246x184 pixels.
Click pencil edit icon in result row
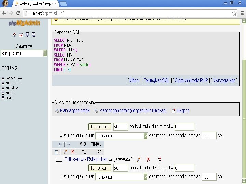tap(65, 152)
